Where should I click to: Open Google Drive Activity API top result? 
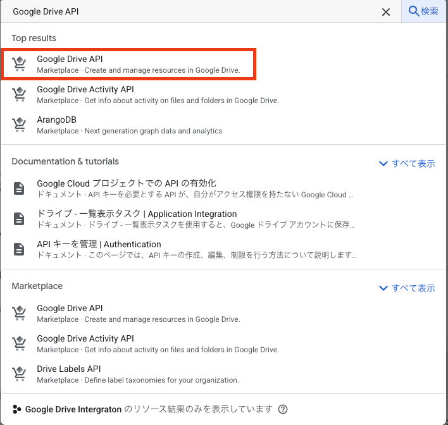[157, 94]
